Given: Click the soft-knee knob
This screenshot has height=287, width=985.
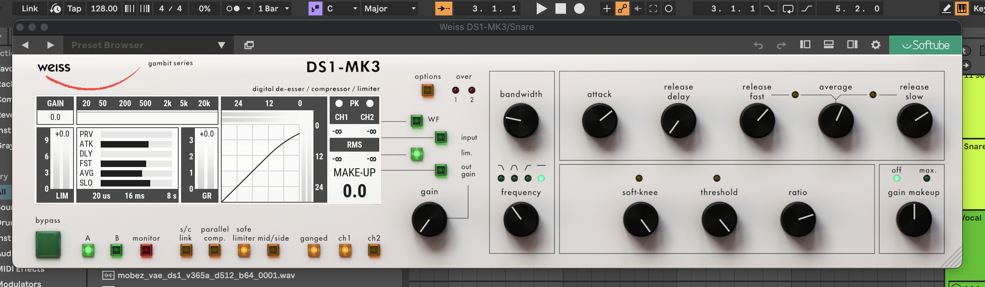Looking at the screenshot, I should [x=640, y=219].
